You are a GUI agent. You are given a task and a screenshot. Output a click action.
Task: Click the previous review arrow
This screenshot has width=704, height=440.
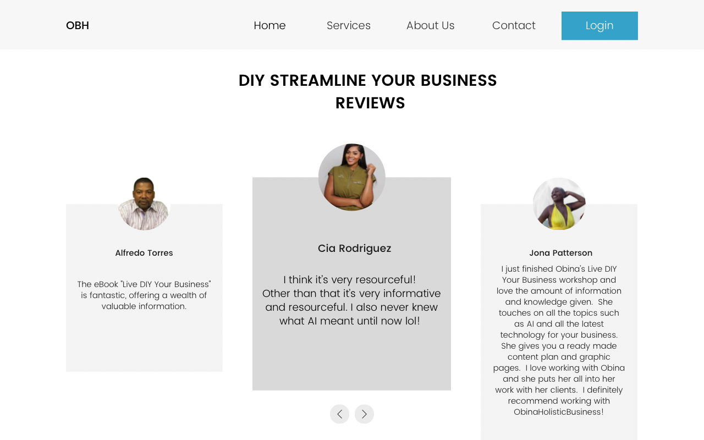[x=339, y=414]
